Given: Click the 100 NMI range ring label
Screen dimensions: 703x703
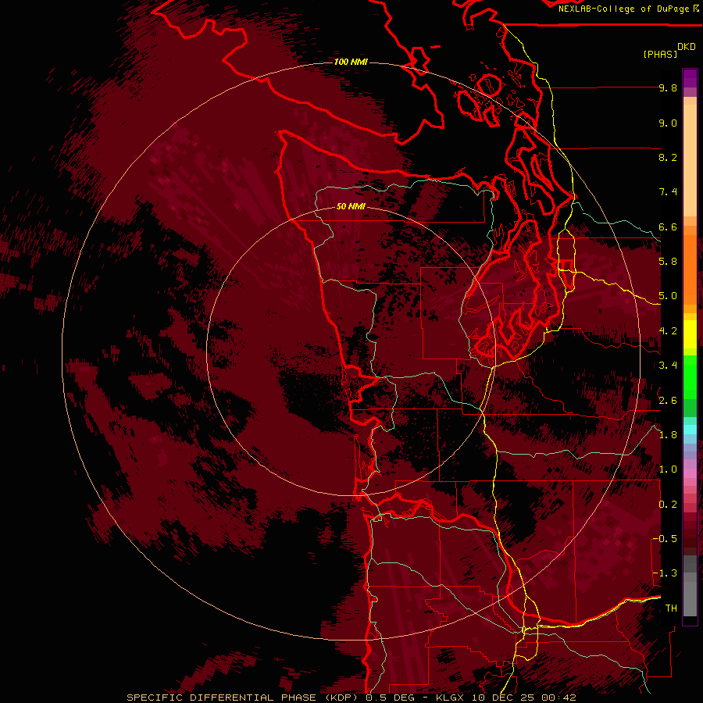Looking at the screenshot, I should (x=351, y=62).
